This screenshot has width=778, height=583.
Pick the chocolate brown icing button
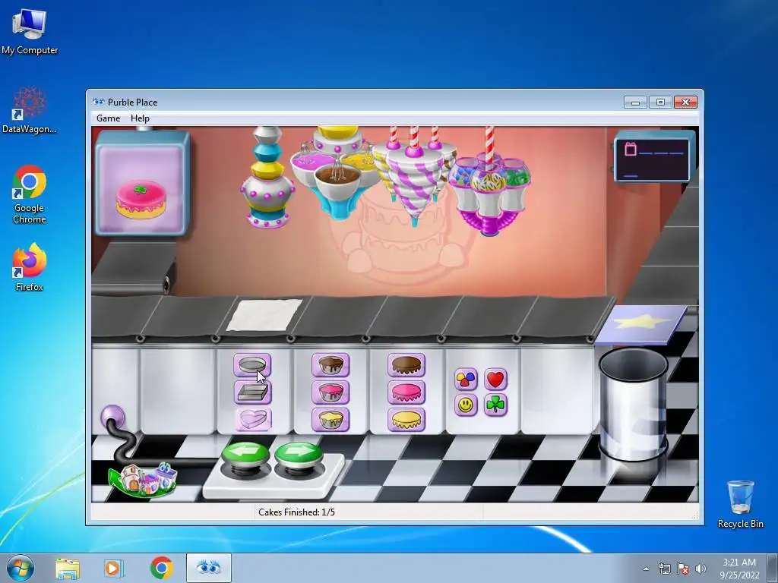click(406, 365)
